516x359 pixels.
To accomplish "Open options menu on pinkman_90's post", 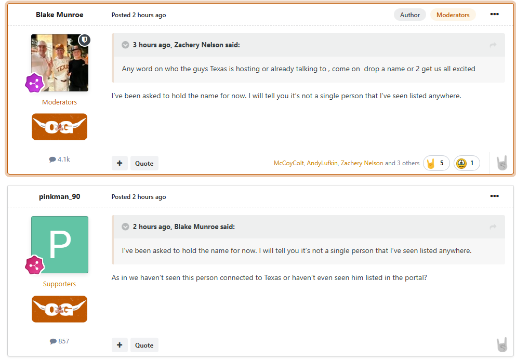I will (494, 196).
